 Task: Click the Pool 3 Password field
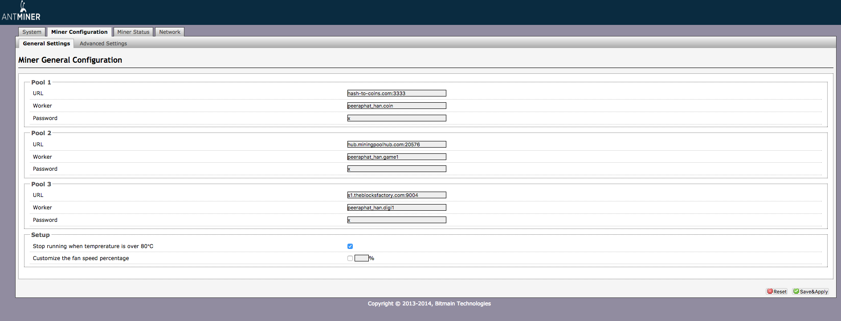tap(396, 220)
